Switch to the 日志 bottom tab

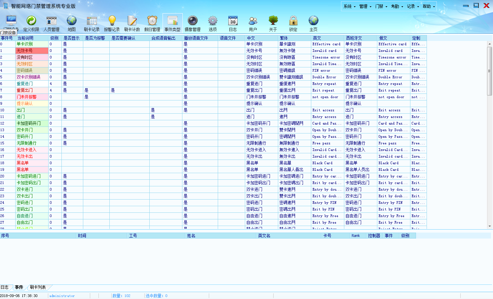(5, 287)
